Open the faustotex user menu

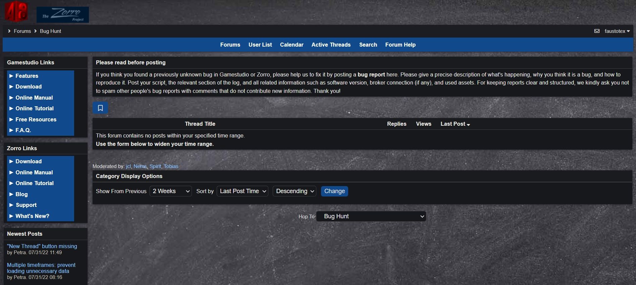[617, 31]
